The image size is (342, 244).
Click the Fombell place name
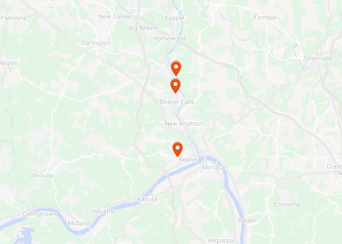click(265, 18)
